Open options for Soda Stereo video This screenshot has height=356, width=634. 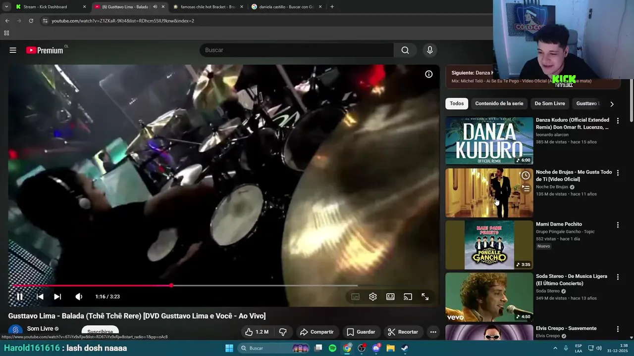pos(618,277)
